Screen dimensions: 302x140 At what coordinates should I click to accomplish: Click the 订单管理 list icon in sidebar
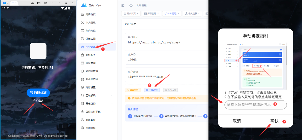pyautogui.click(x=82, y=39)
